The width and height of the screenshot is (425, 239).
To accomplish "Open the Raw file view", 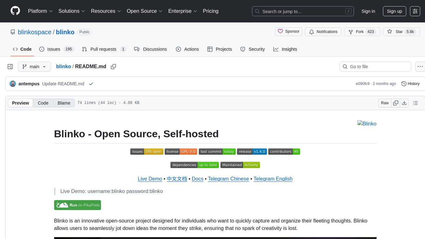I will (x=385, y=103).
